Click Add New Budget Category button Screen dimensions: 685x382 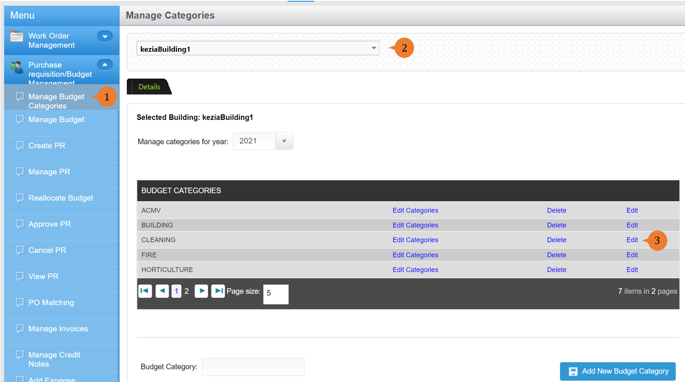[617, 371]
